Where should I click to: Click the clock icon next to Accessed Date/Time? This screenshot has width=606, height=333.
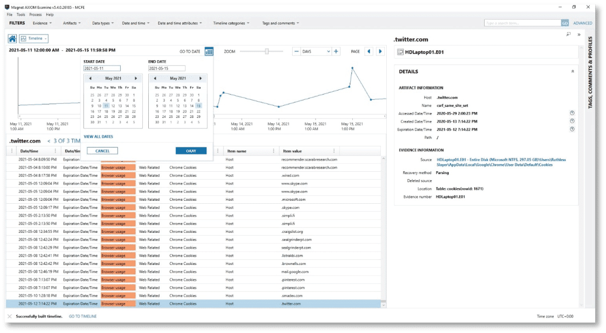572,113
